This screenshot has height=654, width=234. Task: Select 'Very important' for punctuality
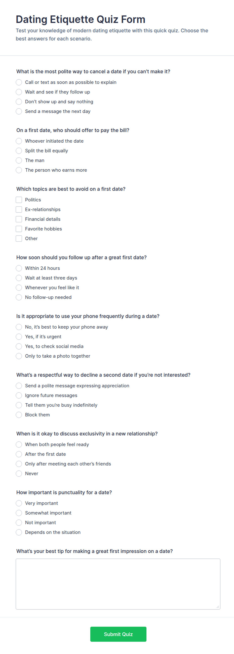(19, 503)
